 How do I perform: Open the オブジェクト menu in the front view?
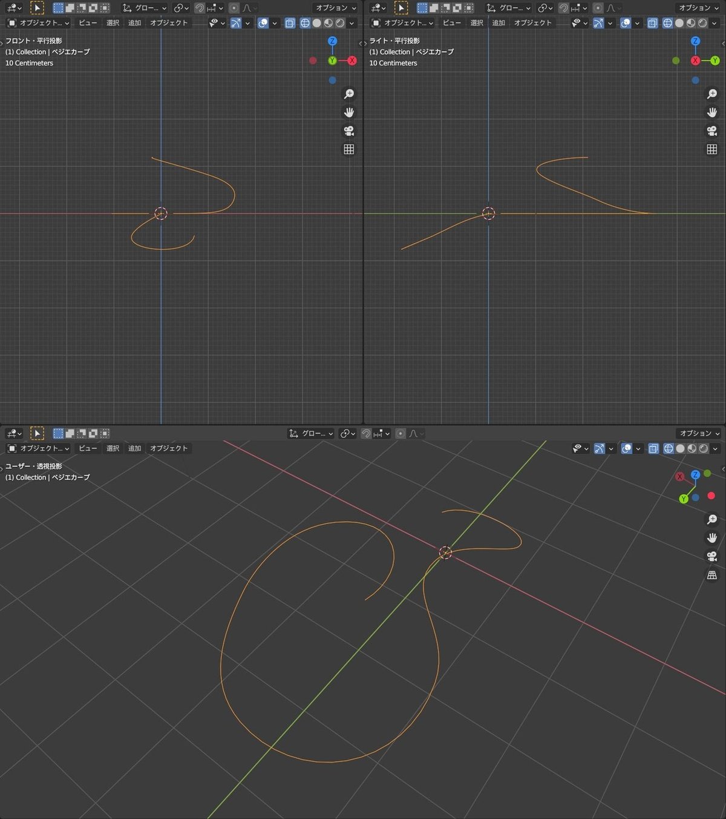[169, 23]
